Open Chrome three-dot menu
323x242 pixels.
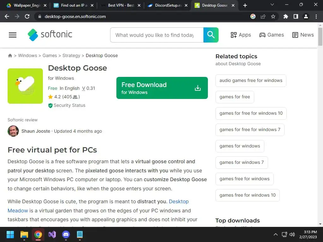[316, 16]
